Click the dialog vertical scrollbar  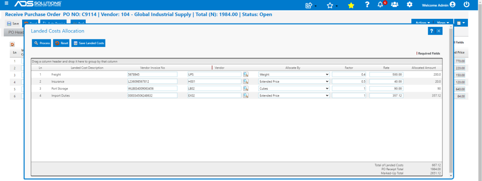click(x=451, y=101)
